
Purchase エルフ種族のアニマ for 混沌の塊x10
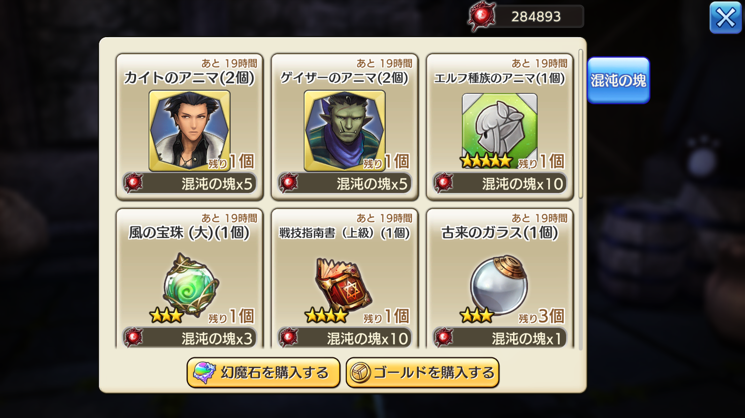pos(500,183)
